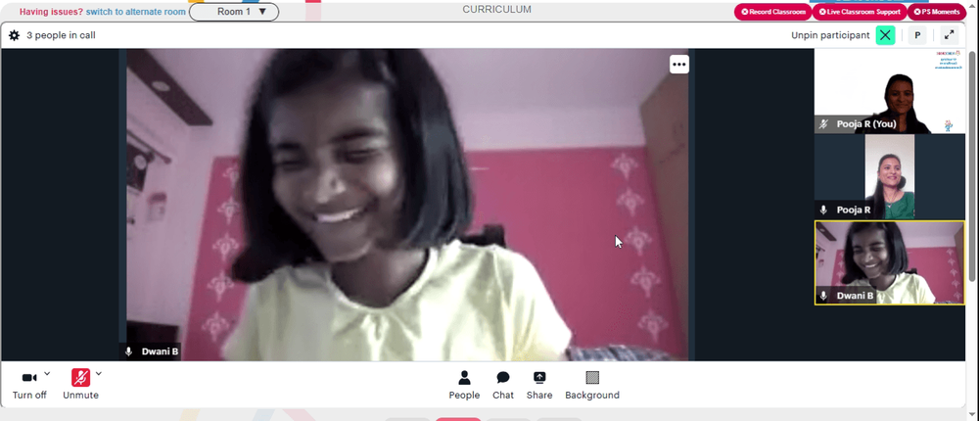Open the People panel
The width and height of the screenshot is (979, 421).
(464, 385)
